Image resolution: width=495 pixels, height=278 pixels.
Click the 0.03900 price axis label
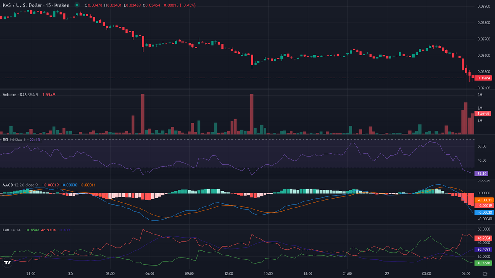(484, 6)
